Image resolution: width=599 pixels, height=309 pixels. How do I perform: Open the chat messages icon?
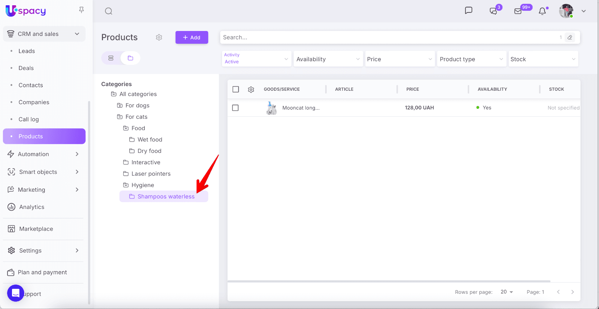point(468,10)
